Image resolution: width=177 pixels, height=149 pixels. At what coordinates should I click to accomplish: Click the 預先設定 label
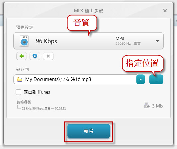25,28
